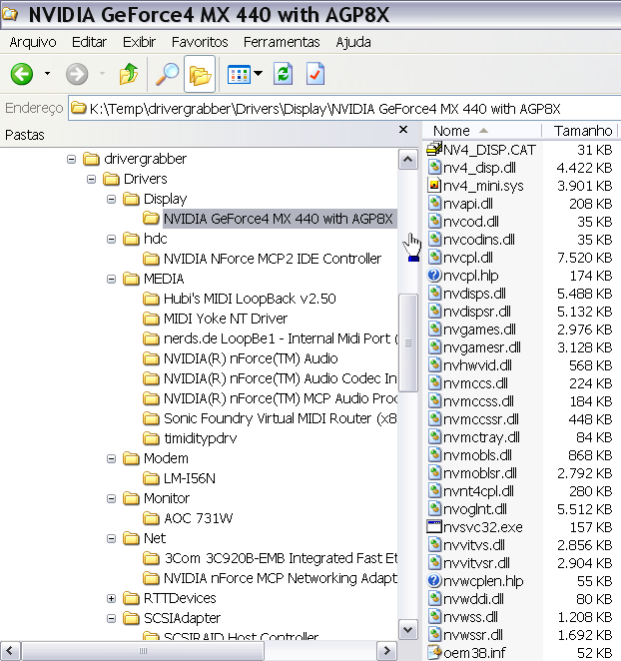Select the nvoglnt.dll file icon
The width and height of the screenshot is (621, 661).
[434, 509]
